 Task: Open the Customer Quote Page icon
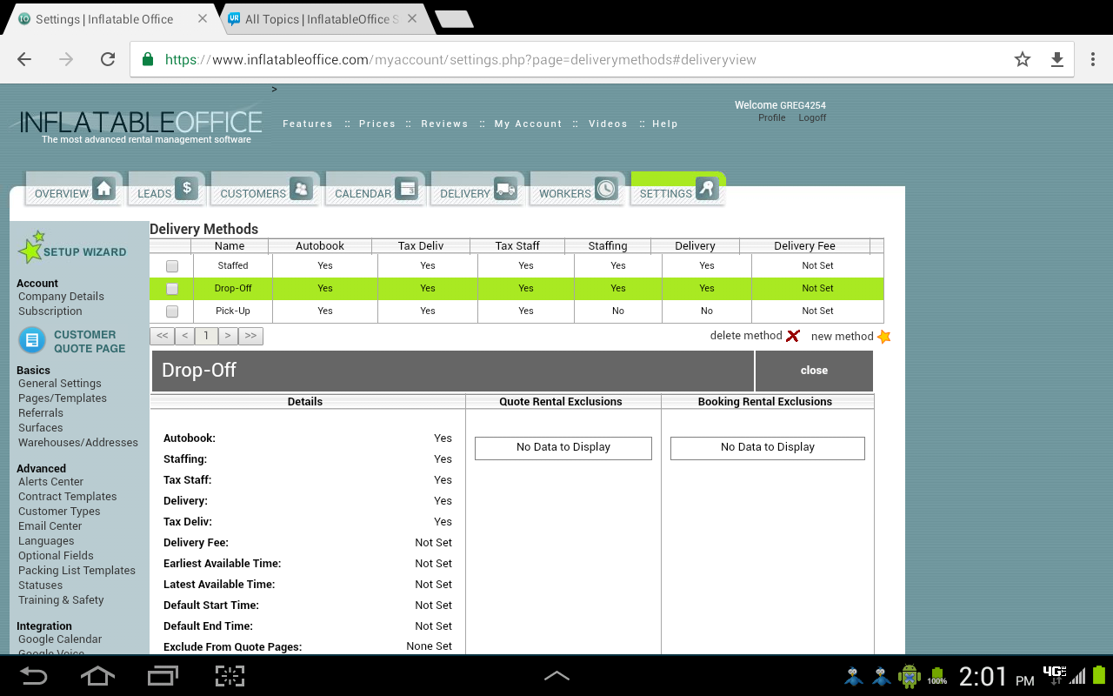31,340
